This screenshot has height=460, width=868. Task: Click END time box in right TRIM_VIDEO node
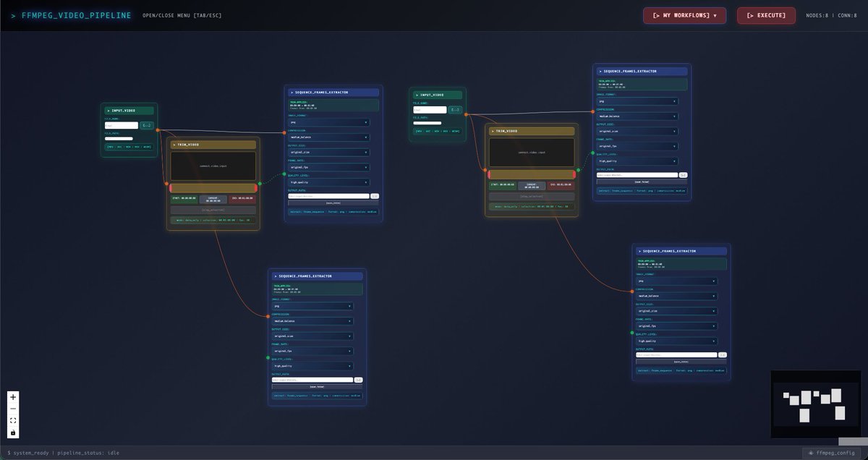click(x=561, y=184)
